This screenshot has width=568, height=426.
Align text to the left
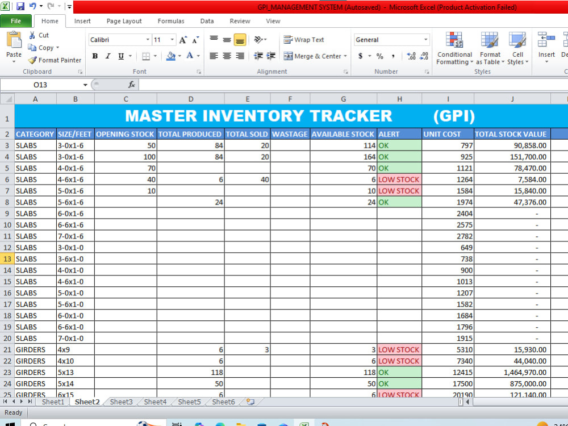[214, 56]
